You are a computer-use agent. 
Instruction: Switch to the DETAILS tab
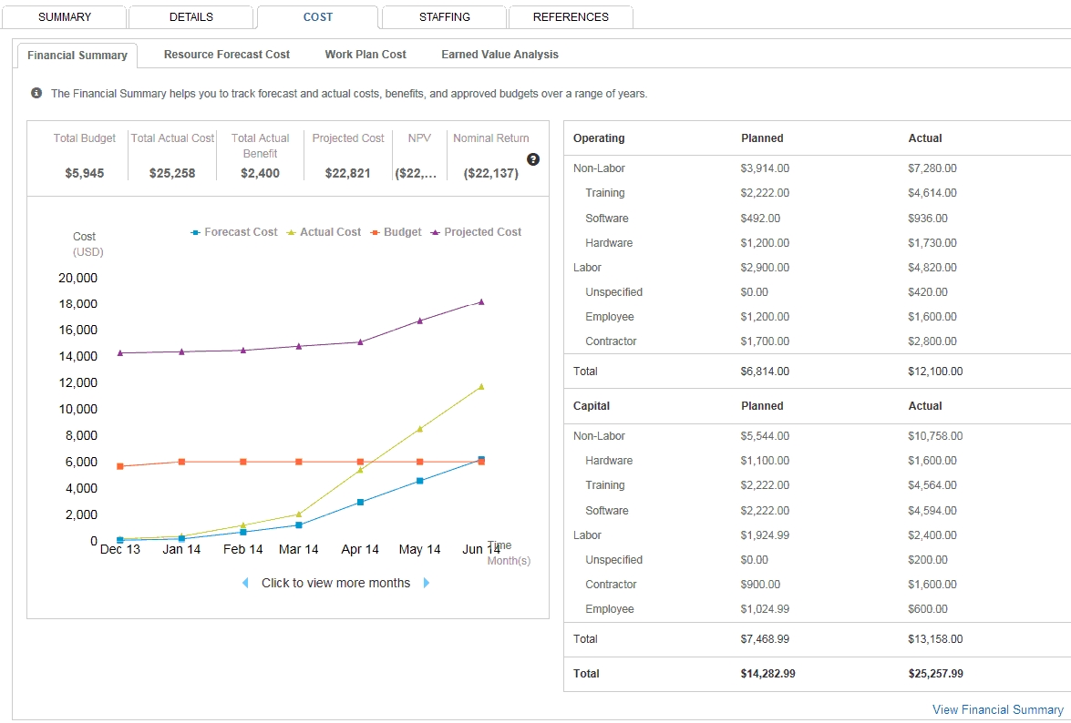(191, 17)
